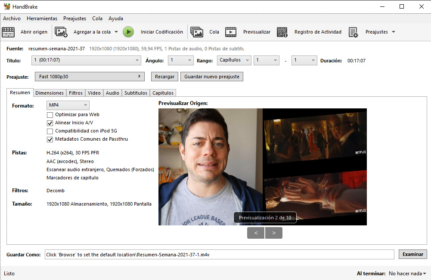This screenshot has width=431, height=280.
Task: Click the AAC (avcodec), Stereo text
Action: coord(70,161)
